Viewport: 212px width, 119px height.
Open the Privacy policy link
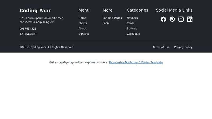tap(183, 47)
